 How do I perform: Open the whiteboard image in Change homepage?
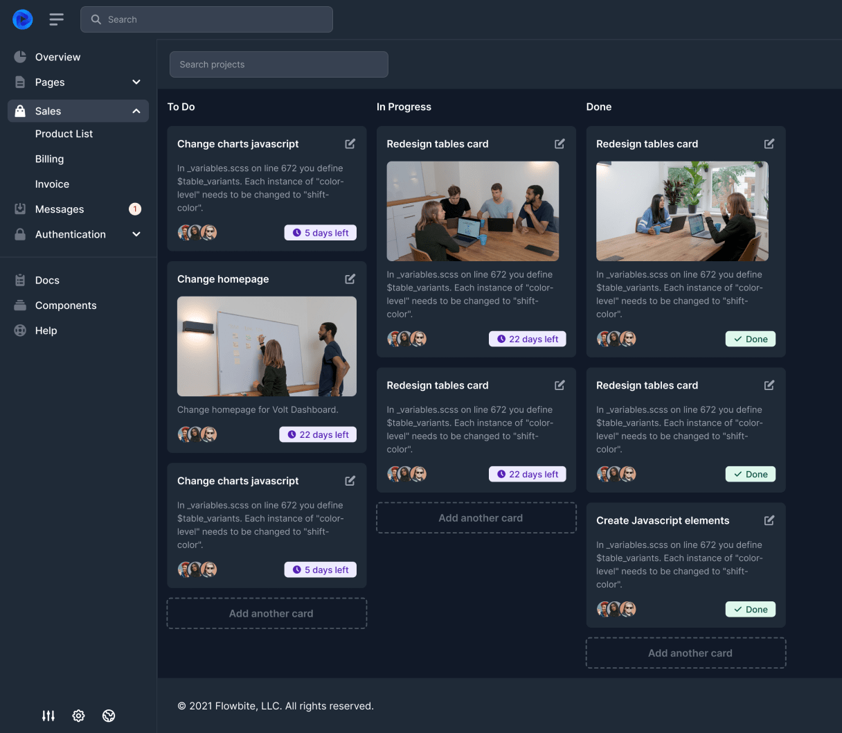point(267,346)
